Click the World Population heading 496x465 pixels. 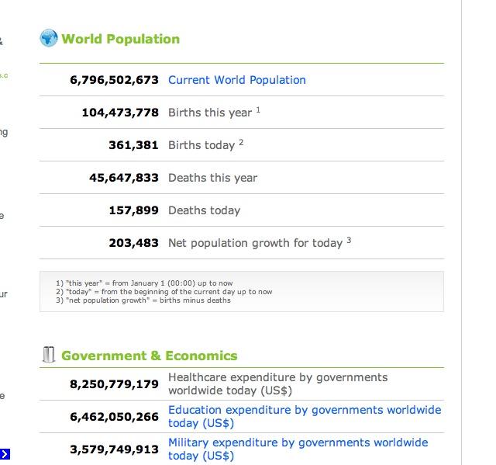point(121,39)
